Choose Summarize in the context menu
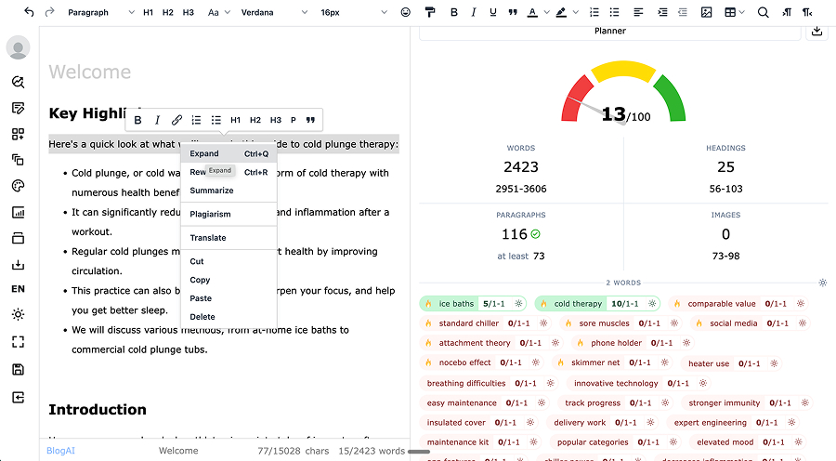Viewport: 836px width, 461px height. (x=229, y=191)
